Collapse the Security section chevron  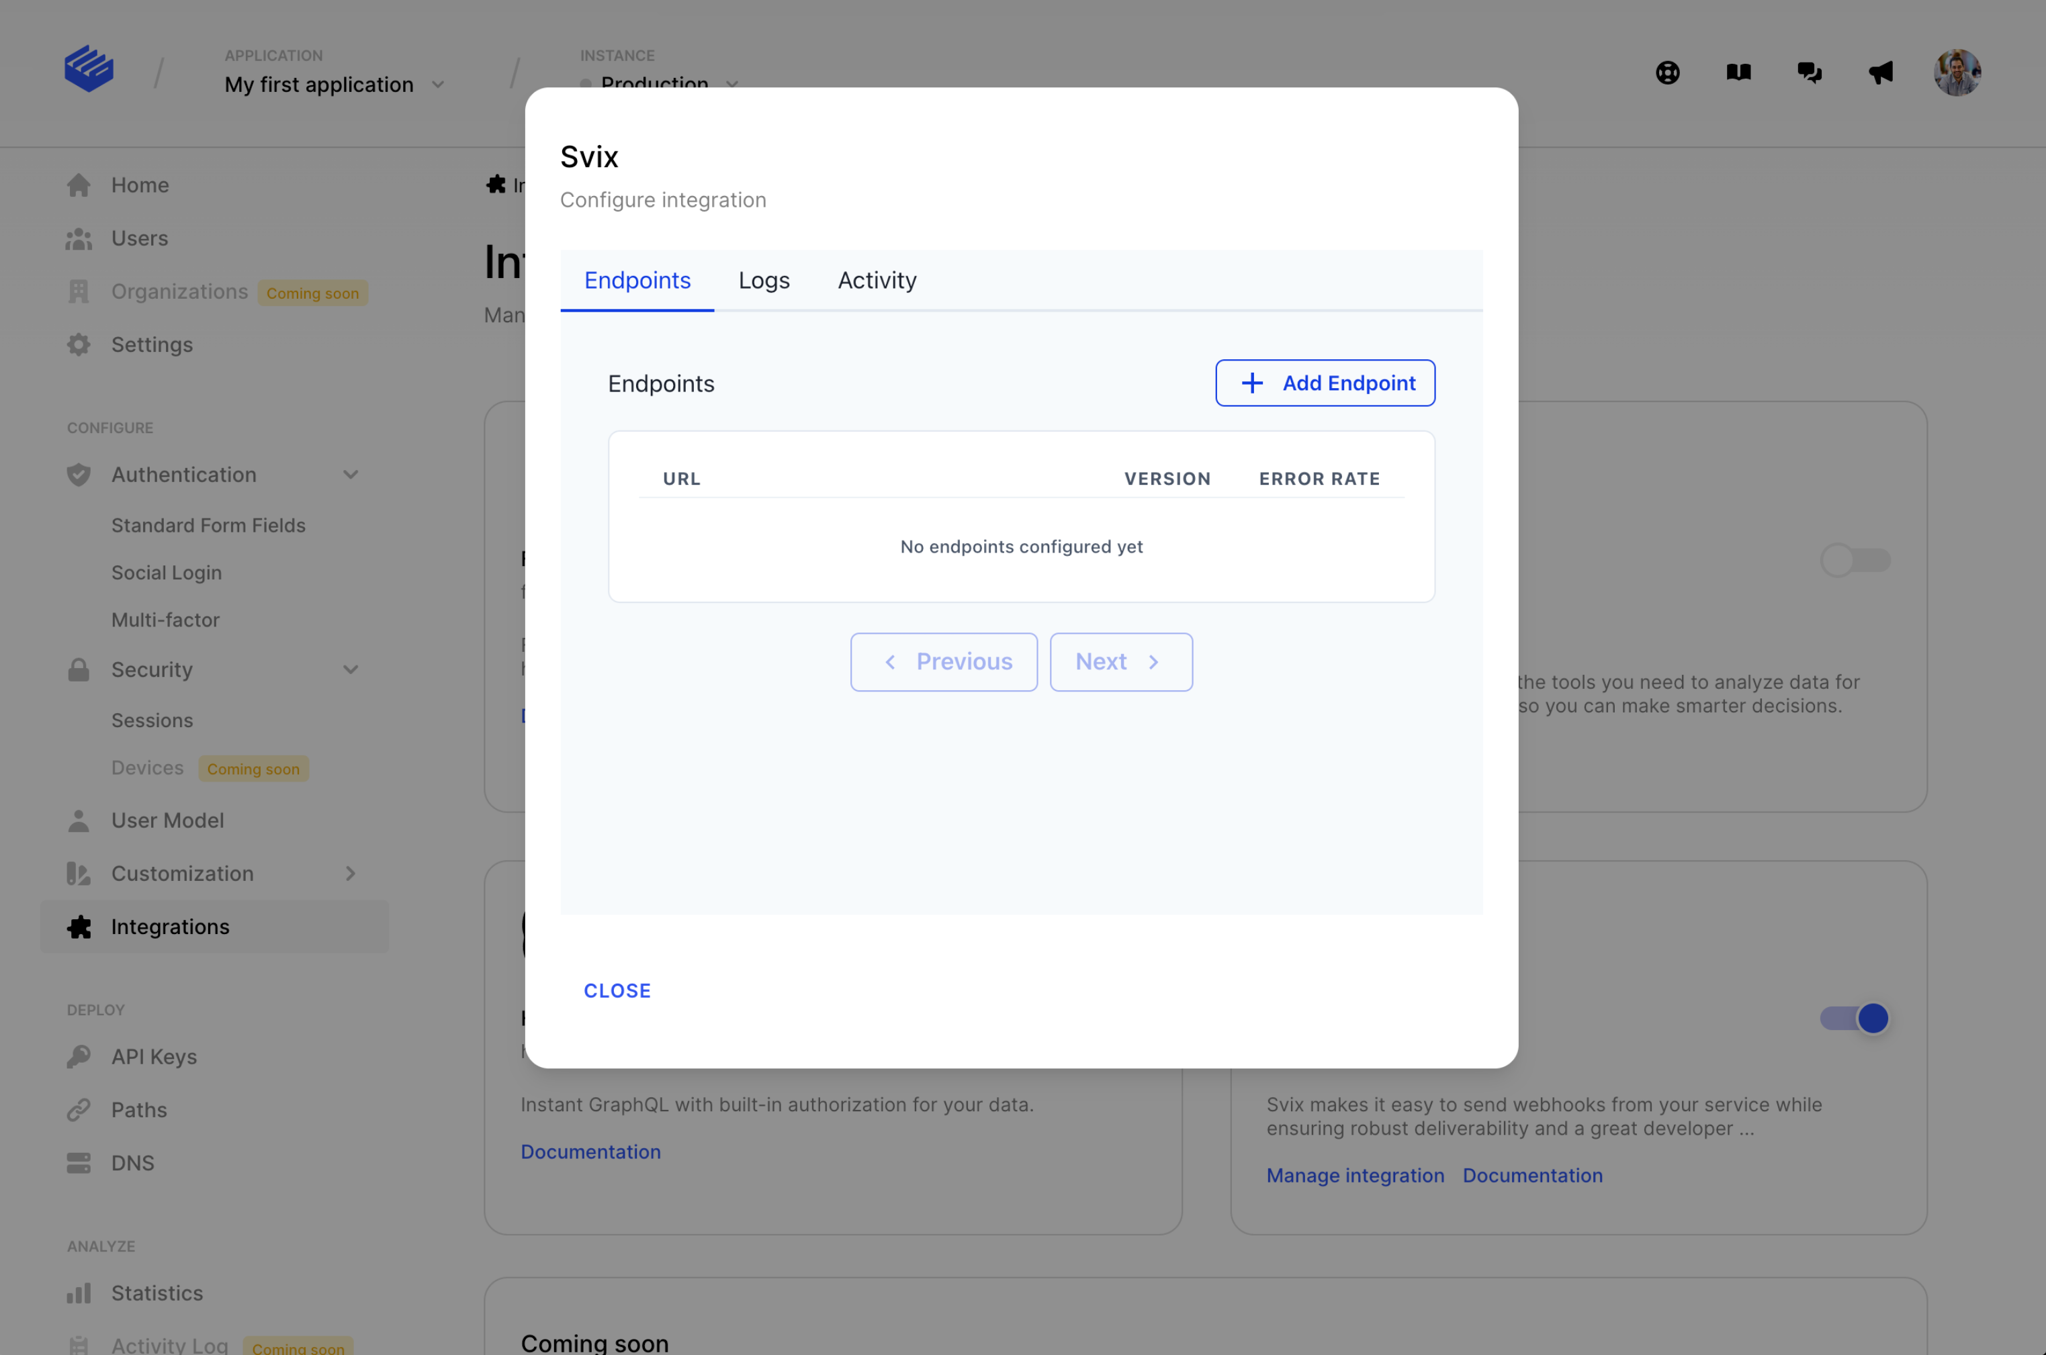[350, 669]
